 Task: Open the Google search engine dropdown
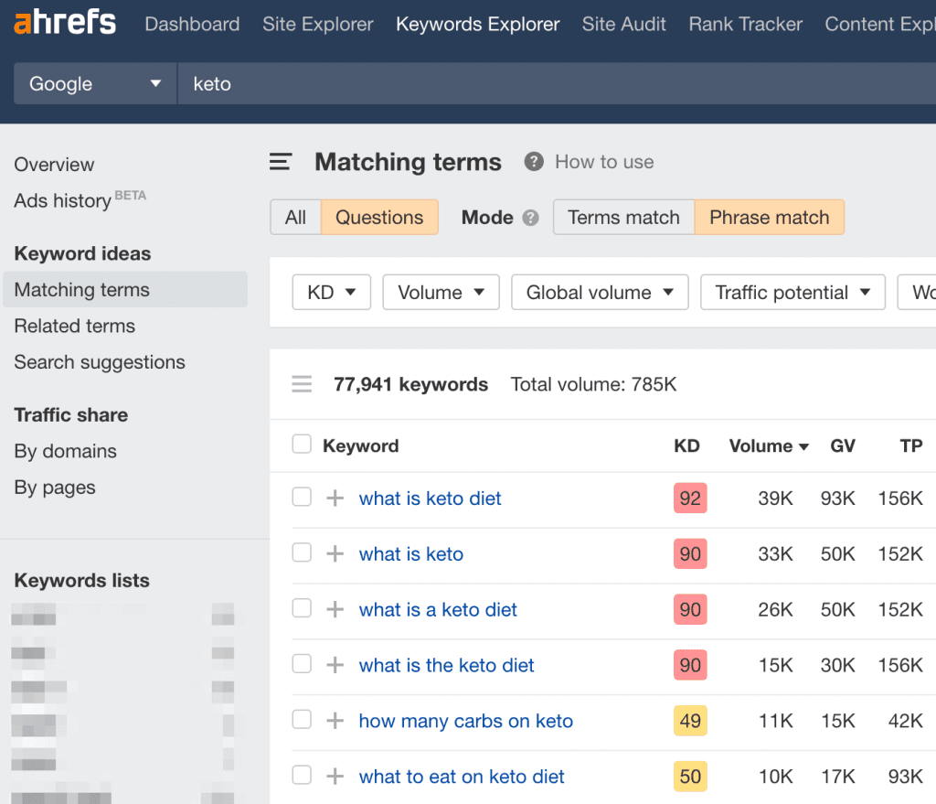94,84
